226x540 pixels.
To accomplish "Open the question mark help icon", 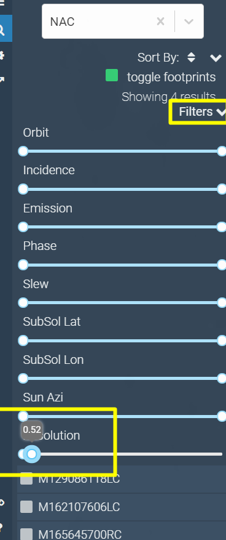I will point(1,527).
